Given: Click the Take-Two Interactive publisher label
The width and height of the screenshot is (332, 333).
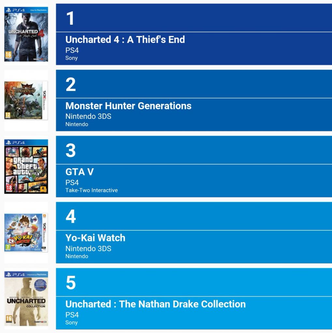Looking at the screenshot, I should (92, 190).
